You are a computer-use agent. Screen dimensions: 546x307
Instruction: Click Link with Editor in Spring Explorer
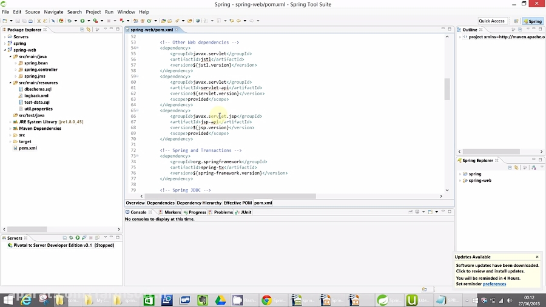pyautogui.click(x=516, y=167)
